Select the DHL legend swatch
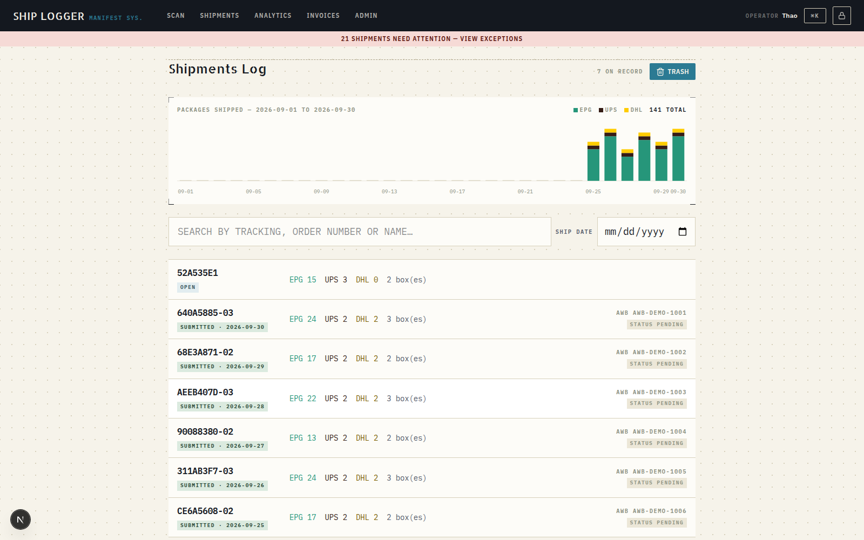The height and width of the screenshot is (540, 864). click(626, 110)
